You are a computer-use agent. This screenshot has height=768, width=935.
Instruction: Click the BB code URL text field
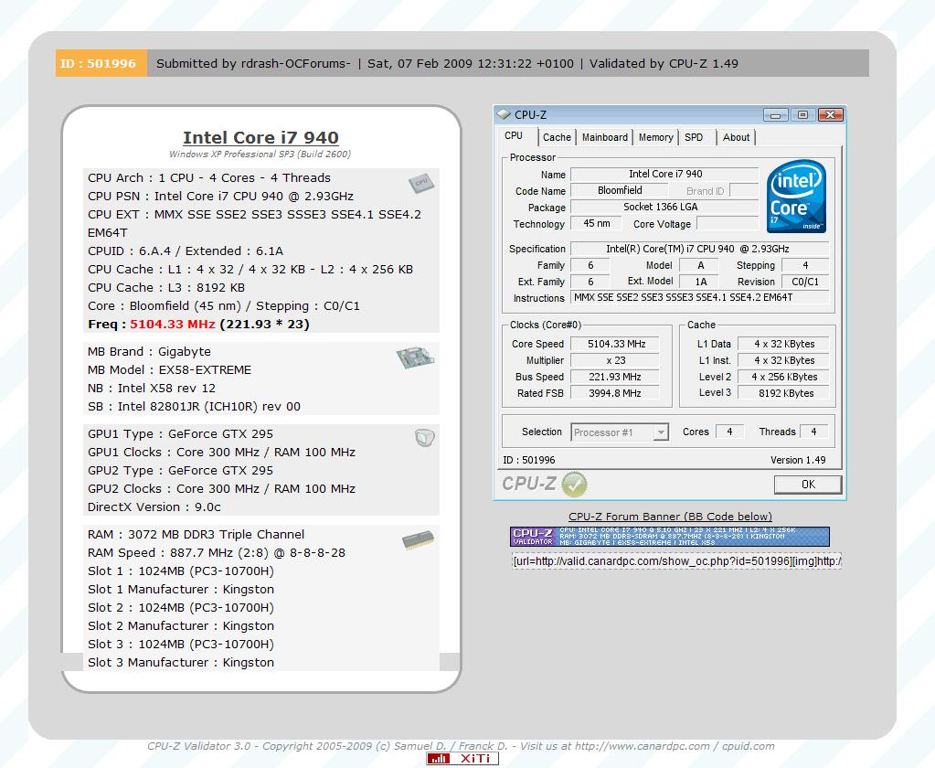676,561
